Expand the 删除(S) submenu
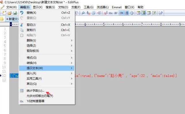 pos(47,40)
